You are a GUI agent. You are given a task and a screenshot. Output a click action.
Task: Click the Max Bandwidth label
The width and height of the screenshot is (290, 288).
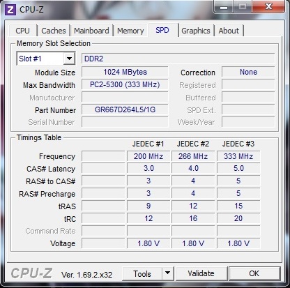[49, 85]
